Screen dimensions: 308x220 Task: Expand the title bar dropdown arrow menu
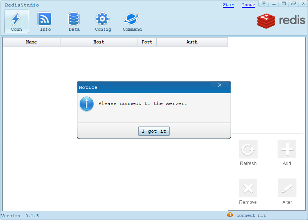[x=264, y=3]
